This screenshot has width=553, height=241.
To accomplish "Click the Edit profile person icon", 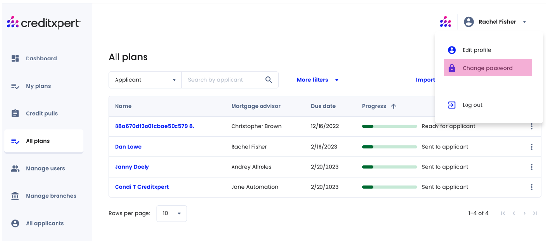I will coord(452,50).
